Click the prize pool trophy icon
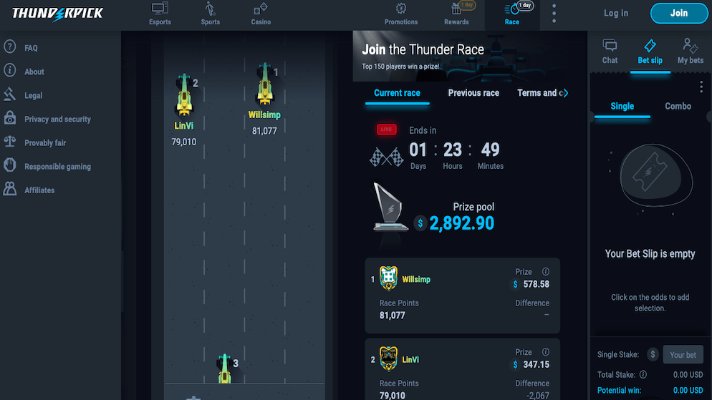The height and width of the screenshot is (400, 712). (390, 207)
